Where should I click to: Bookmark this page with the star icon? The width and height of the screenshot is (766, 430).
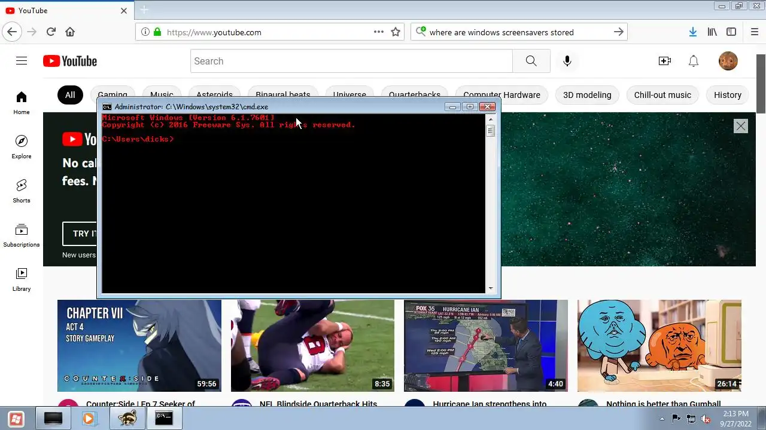click(396, 32)
